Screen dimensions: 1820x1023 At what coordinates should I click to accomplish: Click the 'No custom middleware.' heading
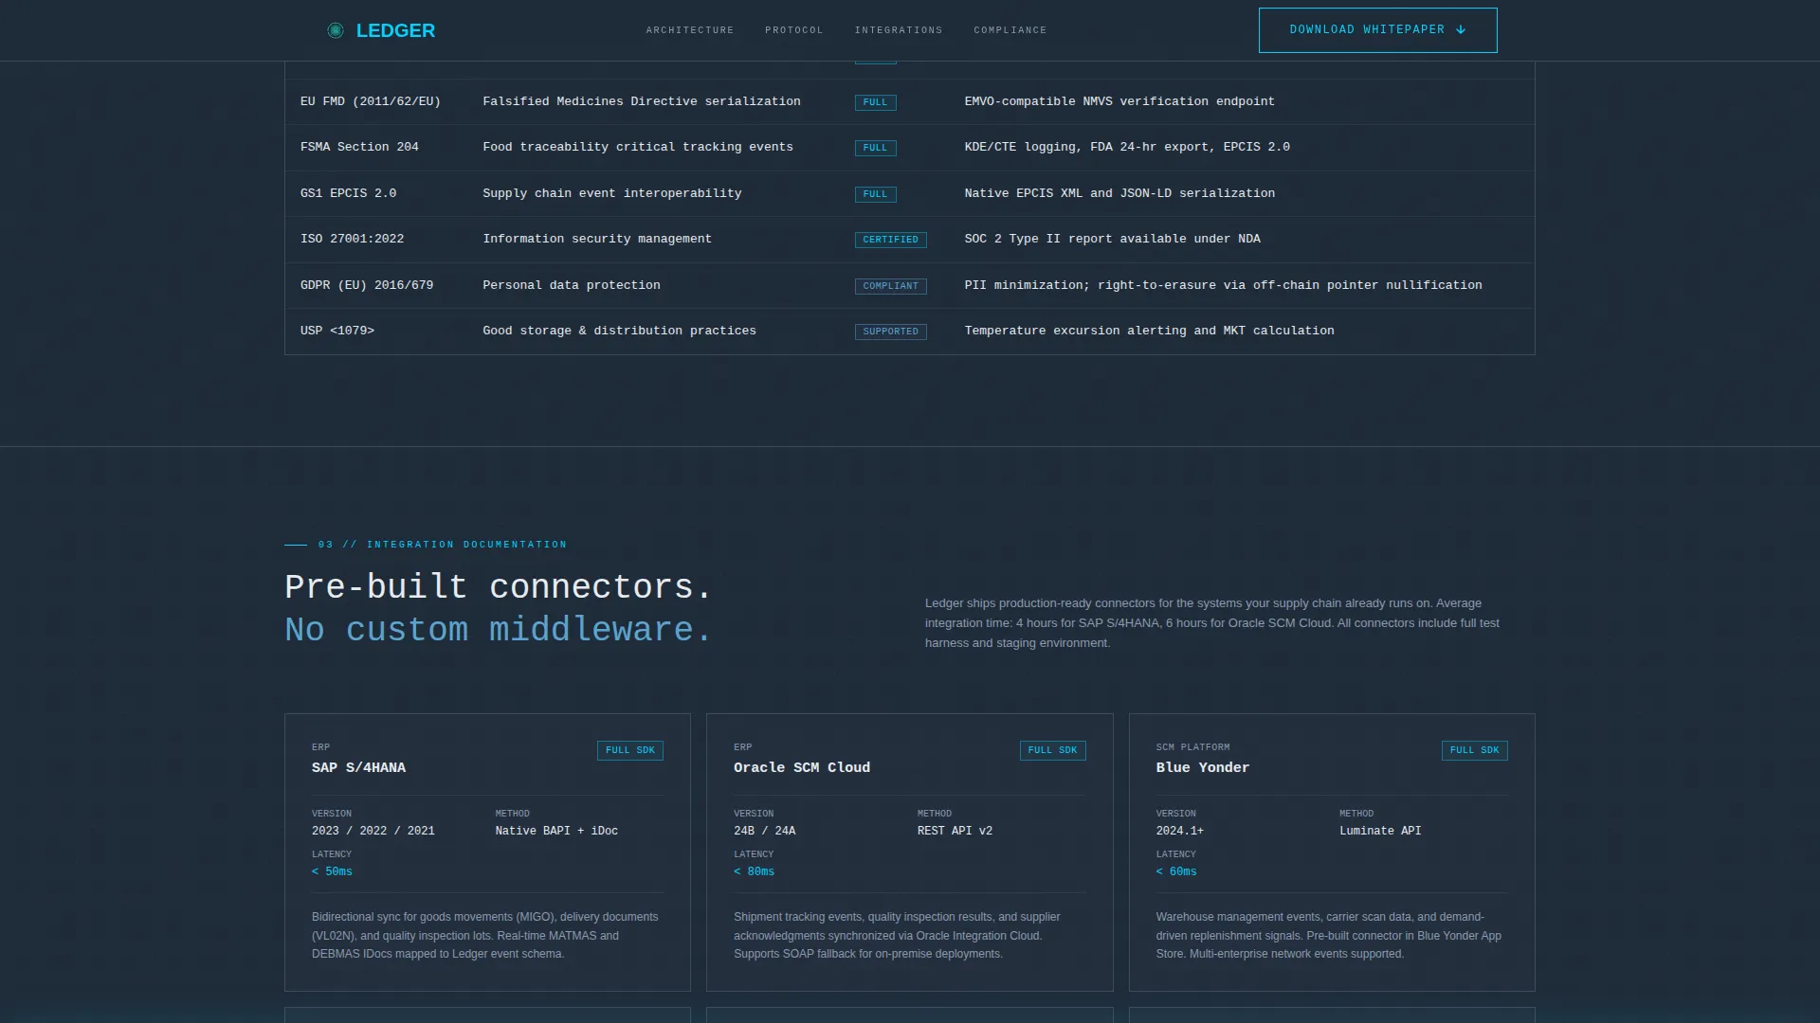(498, 630)
